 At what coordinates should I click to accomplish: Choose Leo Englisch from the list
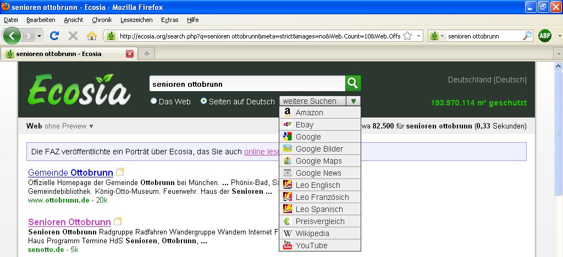[320, 185]
